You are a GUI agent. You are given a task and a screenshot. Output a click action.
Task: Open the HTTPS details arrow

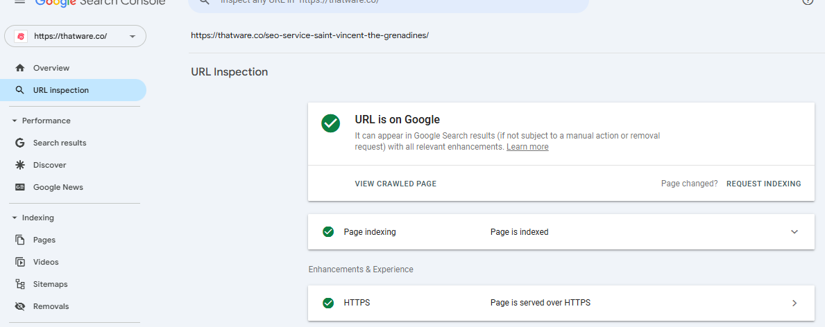pyautogui.click(x=794, y=303)
